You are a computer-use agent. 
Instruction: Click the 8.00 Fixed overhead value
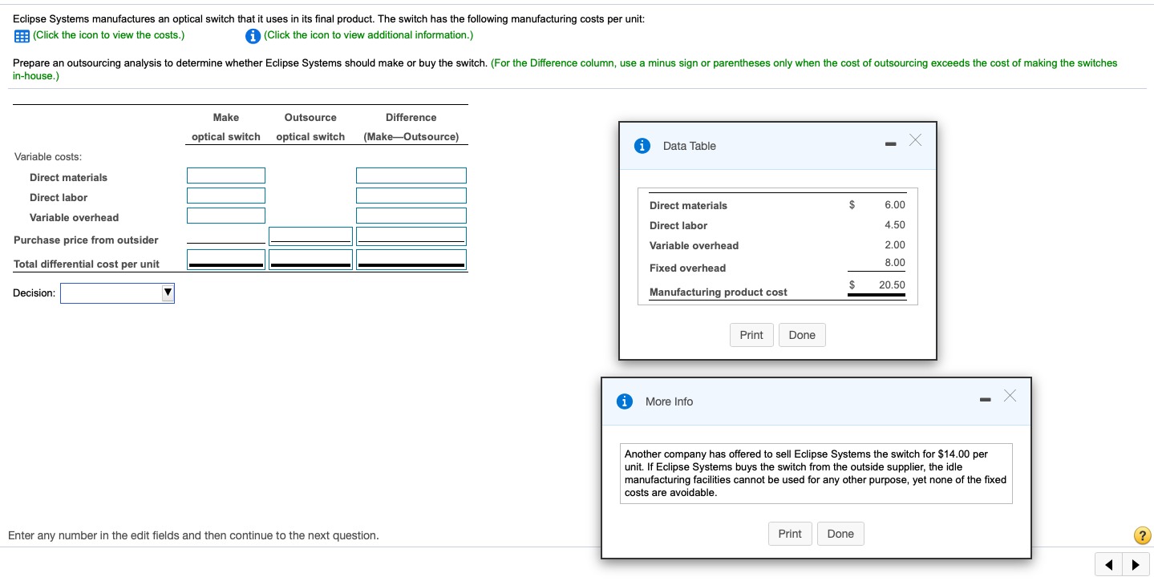point(895,263)
